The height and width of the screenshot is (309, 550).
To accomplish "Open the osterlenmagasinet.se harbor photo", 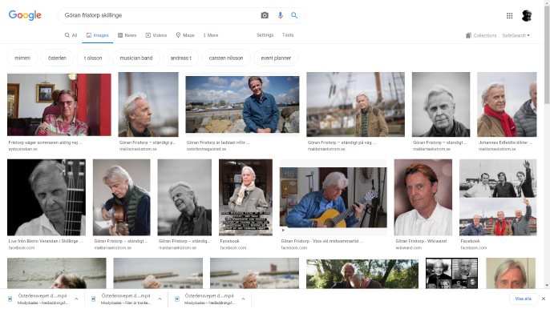I will tap(242, 105).
